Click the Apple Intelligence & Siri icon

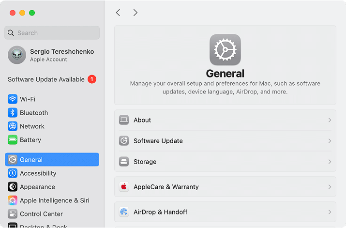13,200
